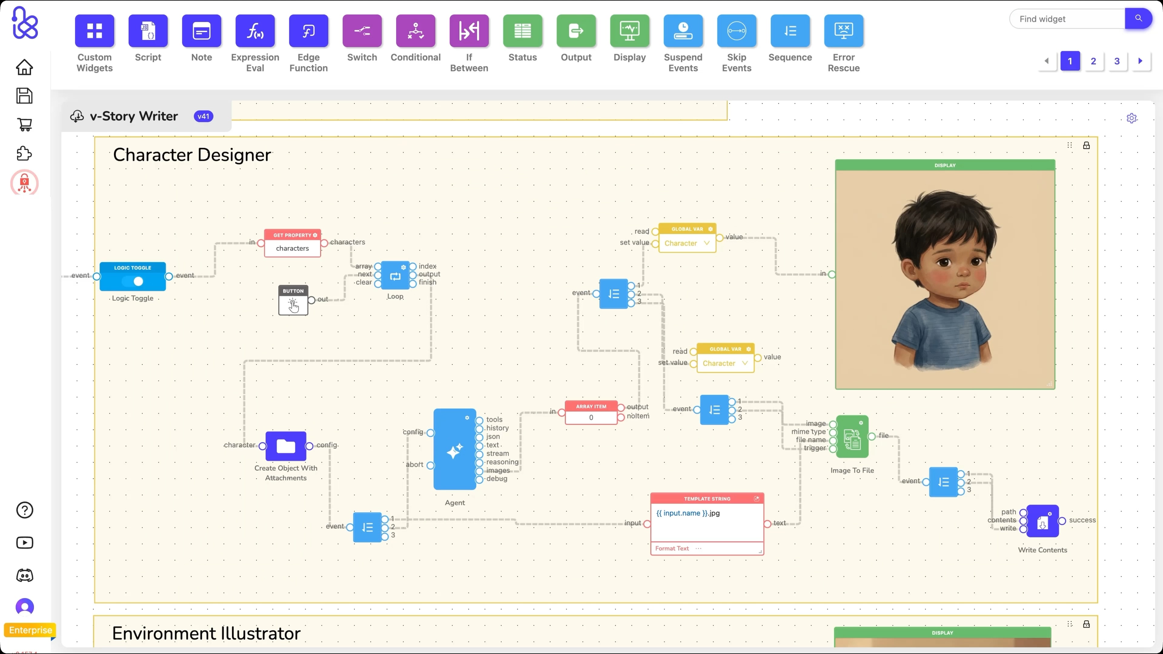Toggle the lock on the Character Designer group

point(1086,145)
